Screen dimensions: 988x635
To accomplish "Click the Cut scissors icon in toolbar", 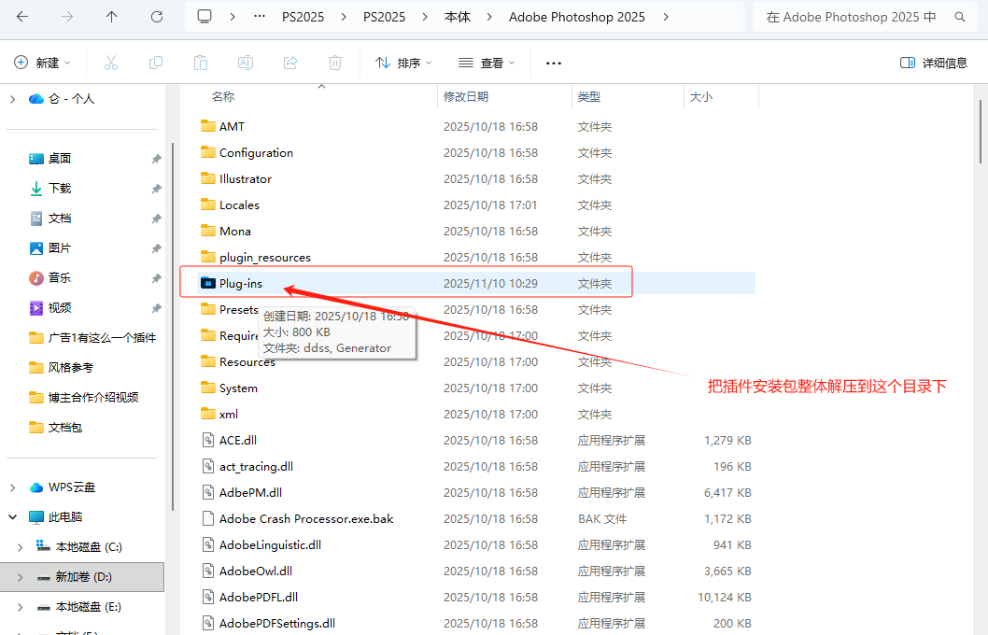I will click(x=111, y=63).
